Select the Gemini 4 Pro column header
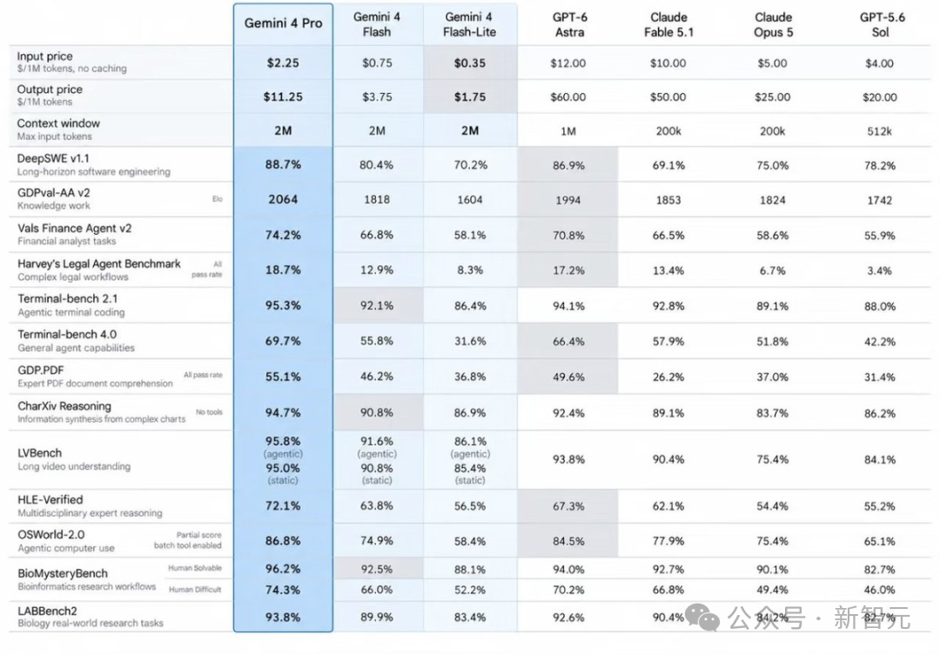Viewport: 940px width, 655px height. (283, 23)
